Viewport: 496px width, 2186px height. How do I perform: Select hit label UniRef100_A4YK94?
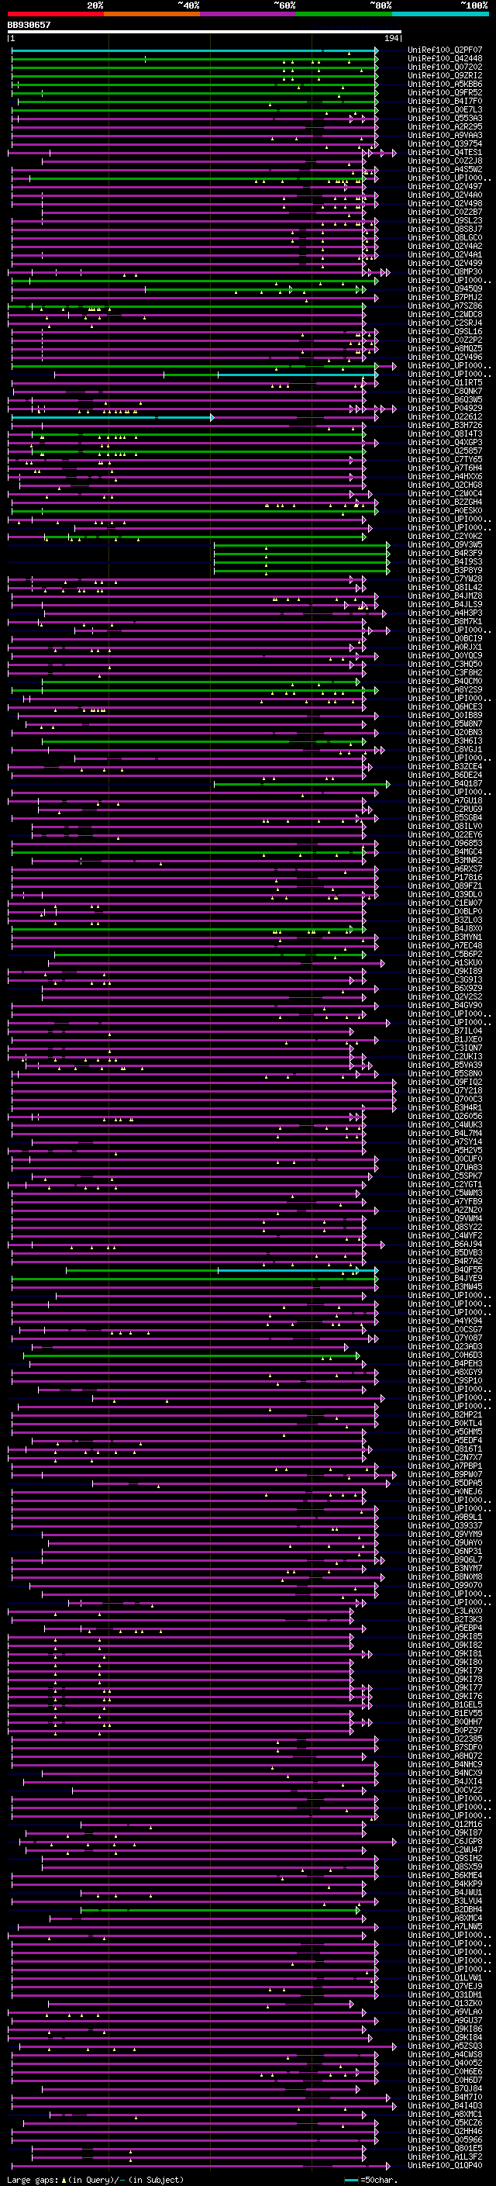(445, 1321)
